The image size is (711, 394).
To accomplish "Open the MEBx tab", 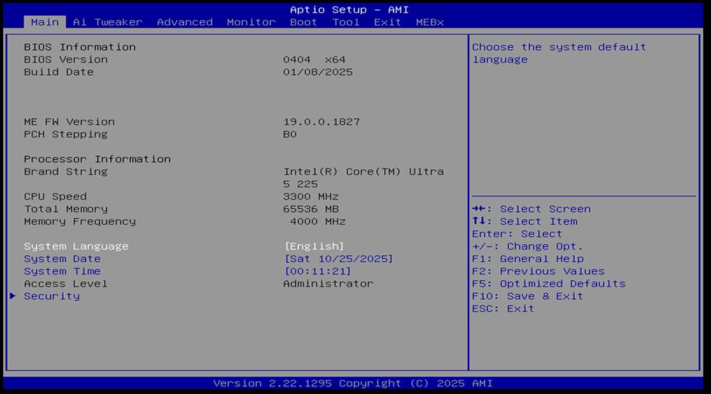I will 430,22.
